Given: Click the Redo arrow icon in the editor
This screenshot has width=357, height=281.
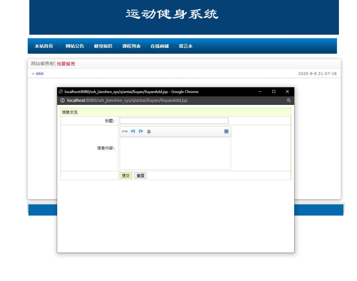Looking at the screenshot, I should pos(141,131).
